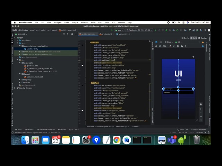Select the activity_main.xml editor tab
Image resolution: width=222 pixels, height=166 pixels.
(88, 34)
